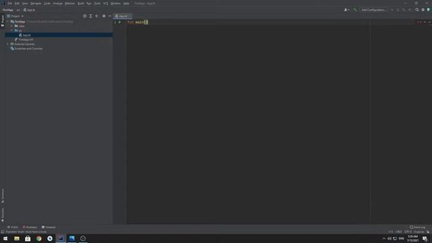432x243 pixels.
Task: Open the Event Log
Action: pos(417,227)
